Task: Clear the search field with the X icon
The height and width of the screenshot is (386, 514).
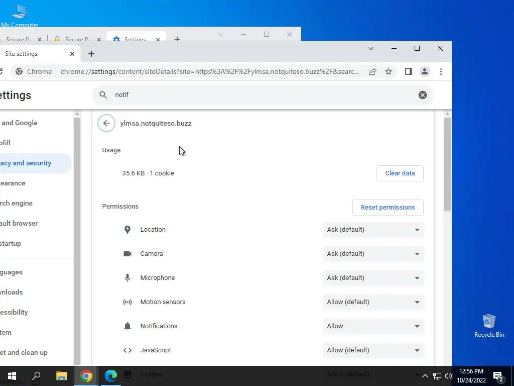Action: pyautogui.click(x=423, y=95)
